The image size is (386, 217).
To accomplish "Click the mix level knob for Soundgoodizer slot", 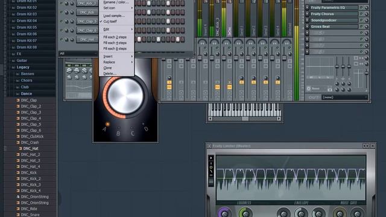I will (366, 20).
